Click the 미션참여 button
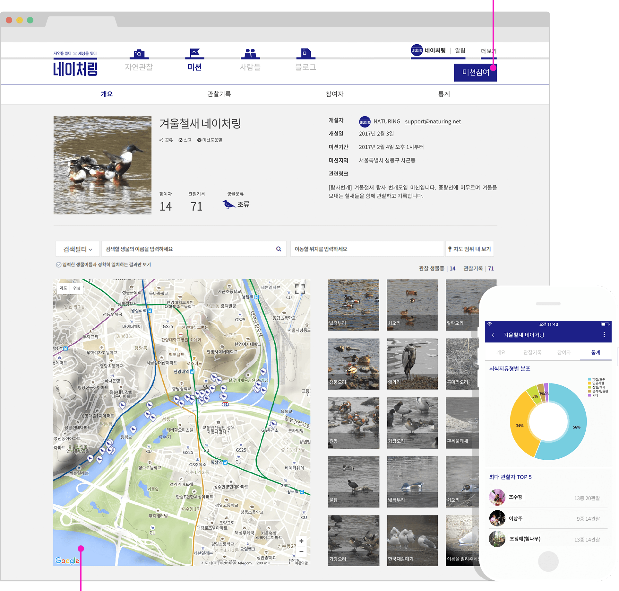 point(475,72)
